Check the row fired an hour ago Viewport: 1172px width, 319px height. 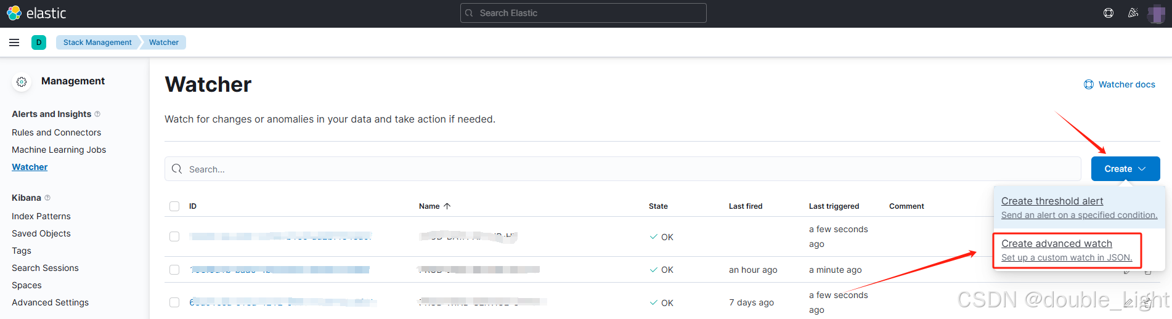pos(174,270)
